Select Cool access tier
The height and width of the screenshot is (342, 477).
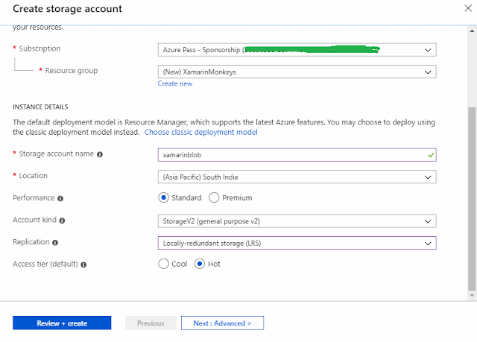coord(163,264)
